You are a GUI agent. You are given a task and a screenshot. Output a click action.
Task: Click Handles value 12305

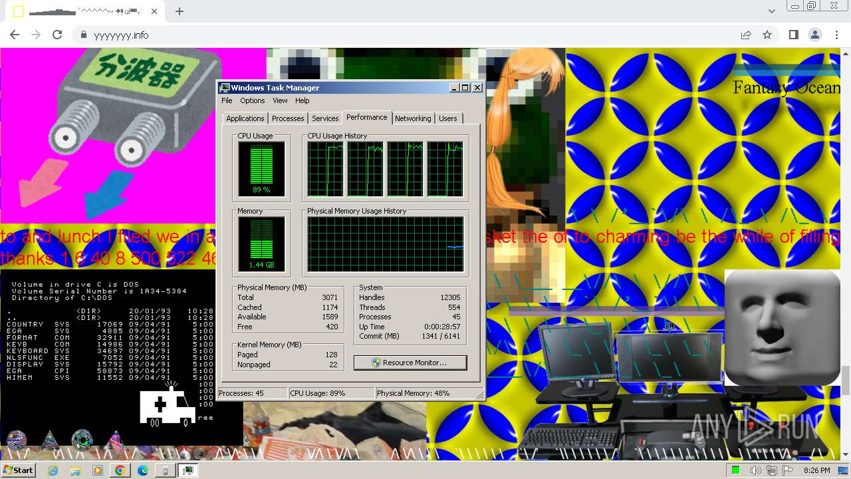click(450, 297)
